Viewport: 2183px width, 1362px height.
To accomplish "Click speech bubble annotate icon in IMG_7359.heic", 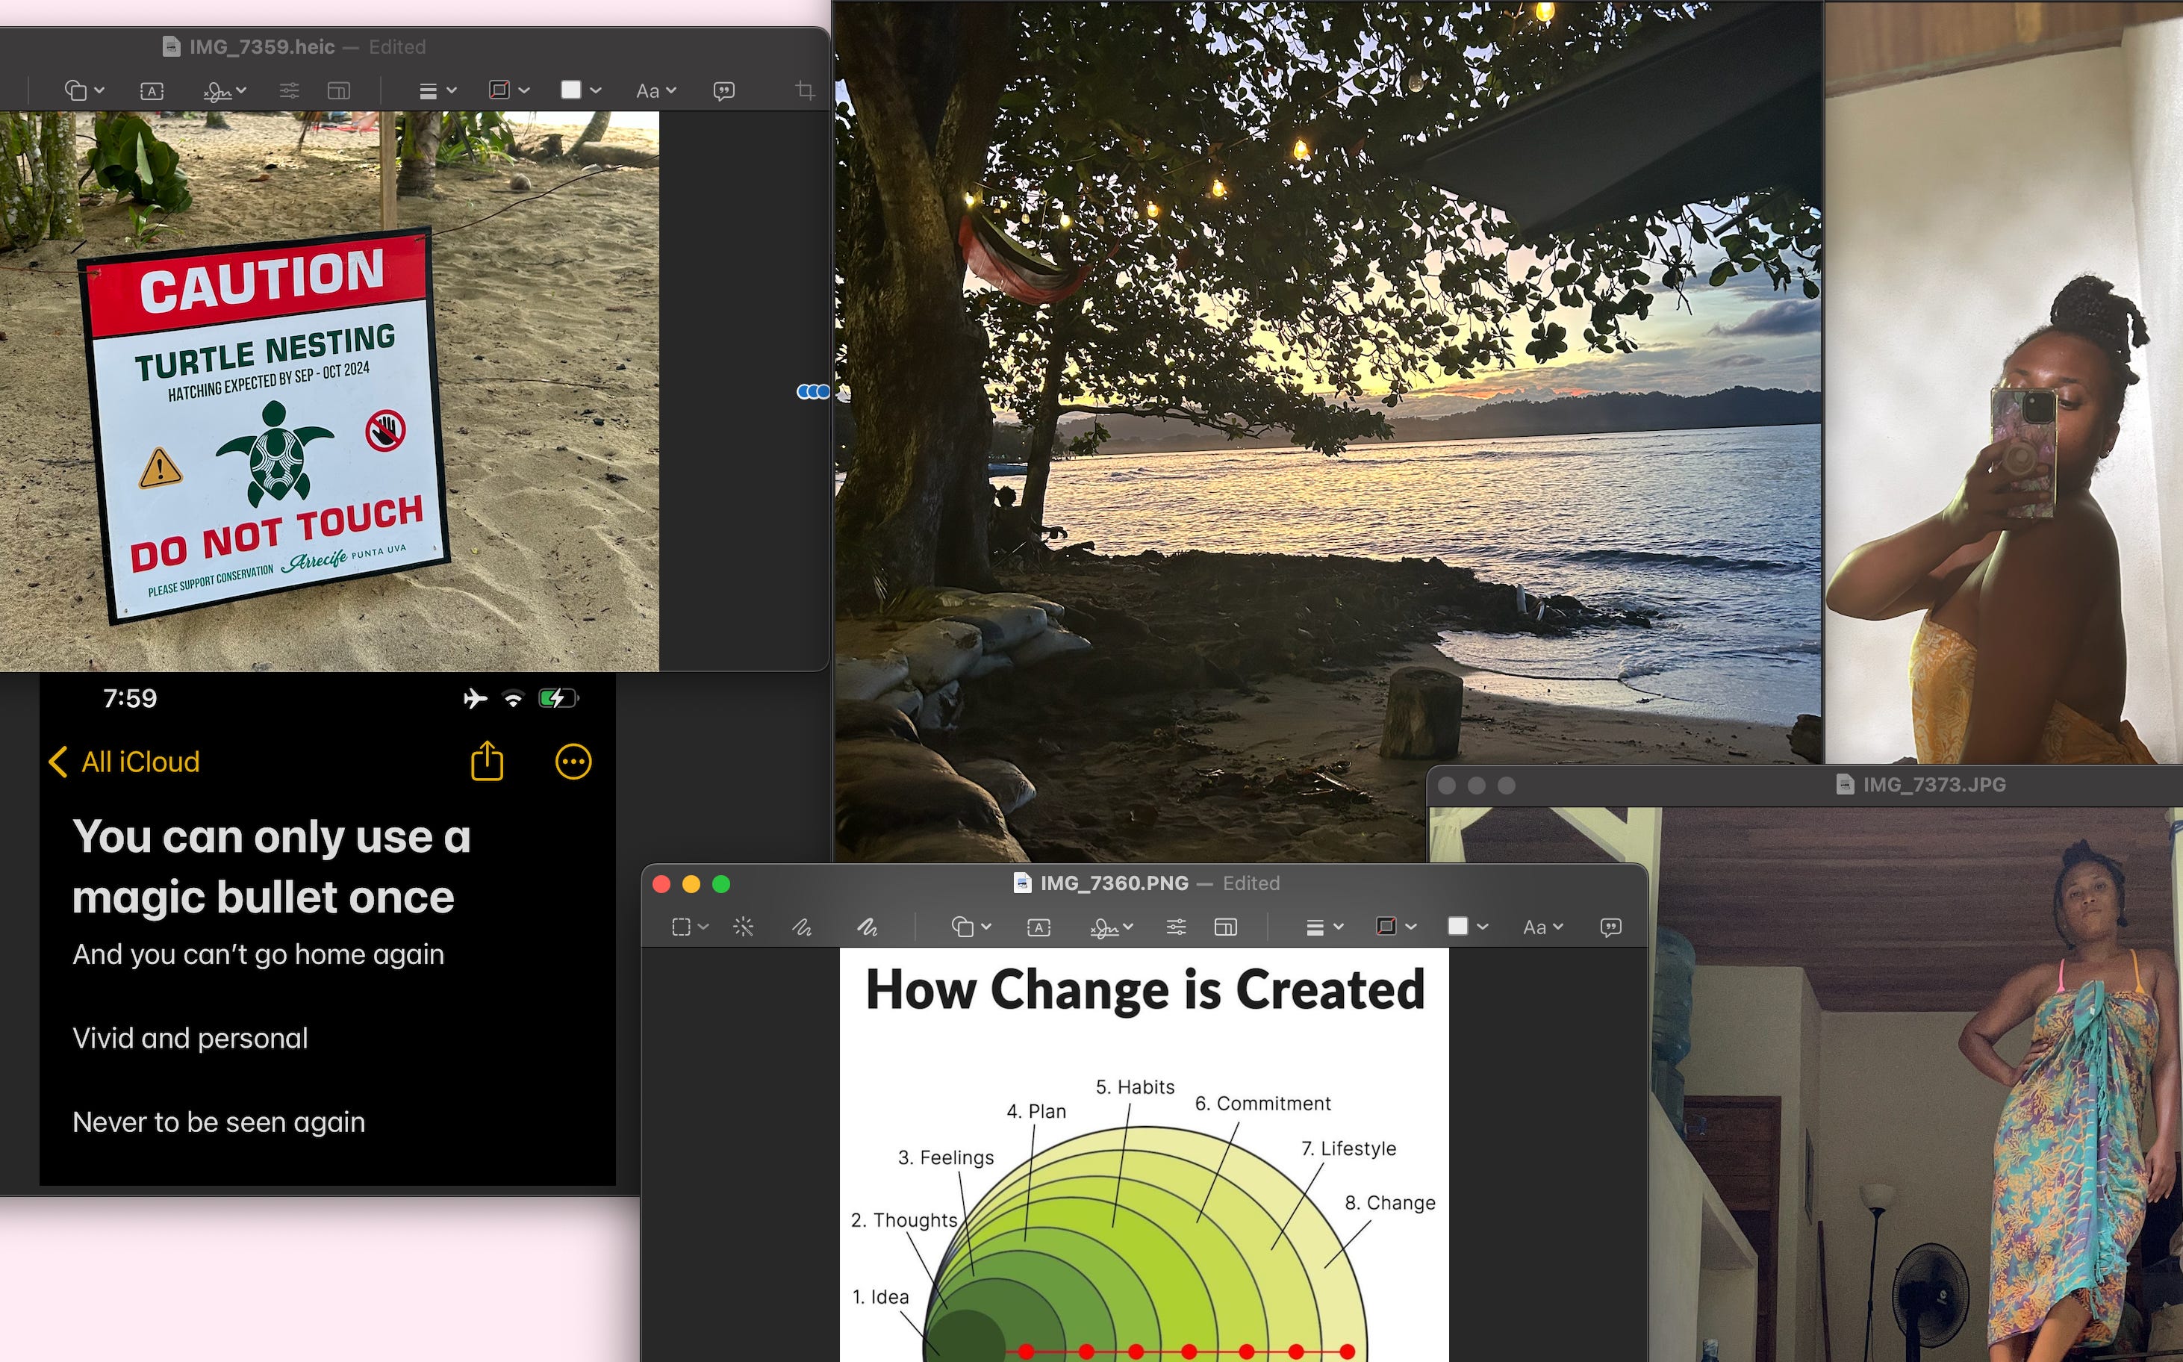I will point(724,91).
